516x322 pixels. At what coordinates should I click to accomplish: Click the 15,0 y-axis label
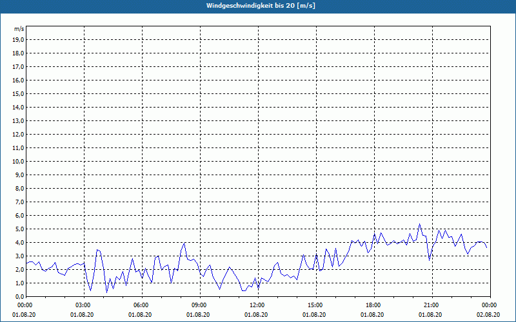19,93
